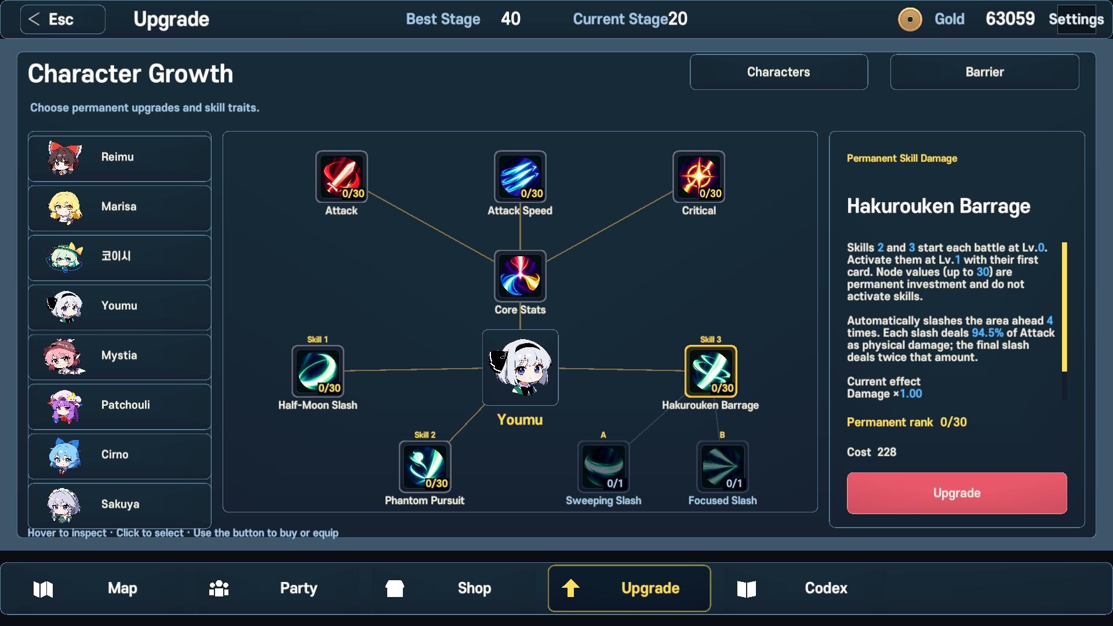Click the Attack Speed label

520,211
